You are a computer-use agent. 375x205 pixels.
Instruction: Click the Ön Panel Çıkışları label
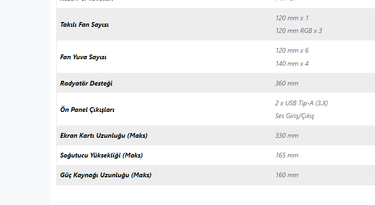87,110
